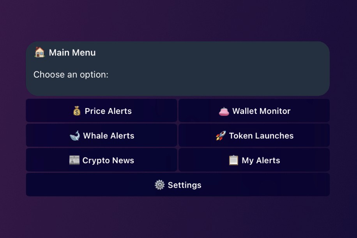Click the clipboard icon on My Alerts

click(x=233, y=160)
